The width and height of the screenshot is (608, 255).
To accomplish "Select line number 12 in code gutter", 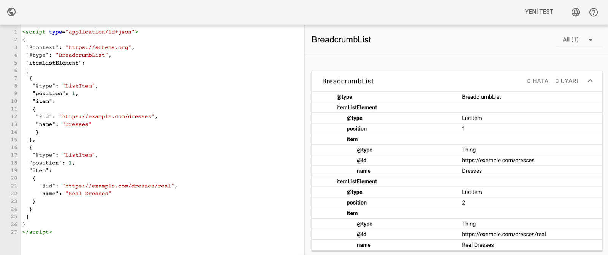I will coord(14,116).
